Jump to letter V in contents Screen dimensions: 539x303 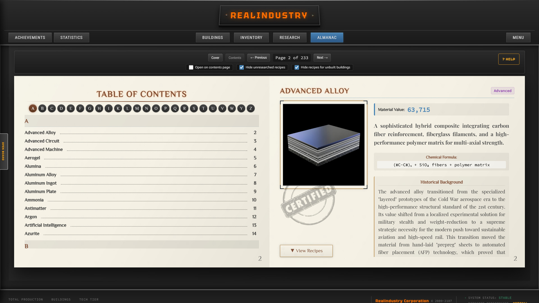point(222,108)
